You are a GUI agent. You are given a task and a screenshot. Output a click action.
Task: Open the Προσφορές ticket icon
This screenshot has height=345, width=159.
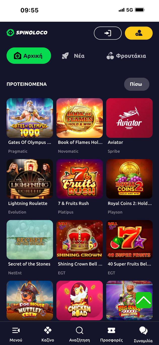111,330
